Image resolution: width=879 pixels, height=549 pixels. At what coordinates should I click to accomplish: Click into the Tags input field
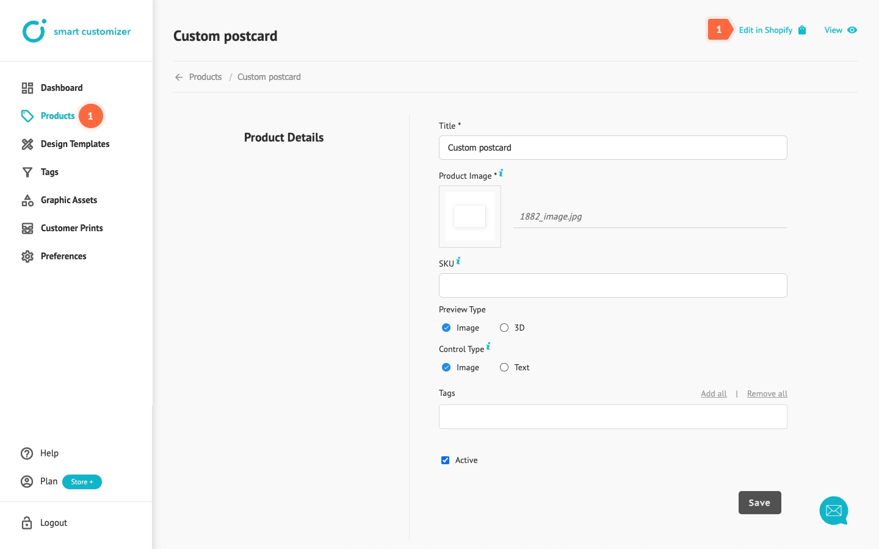[613, 417]
